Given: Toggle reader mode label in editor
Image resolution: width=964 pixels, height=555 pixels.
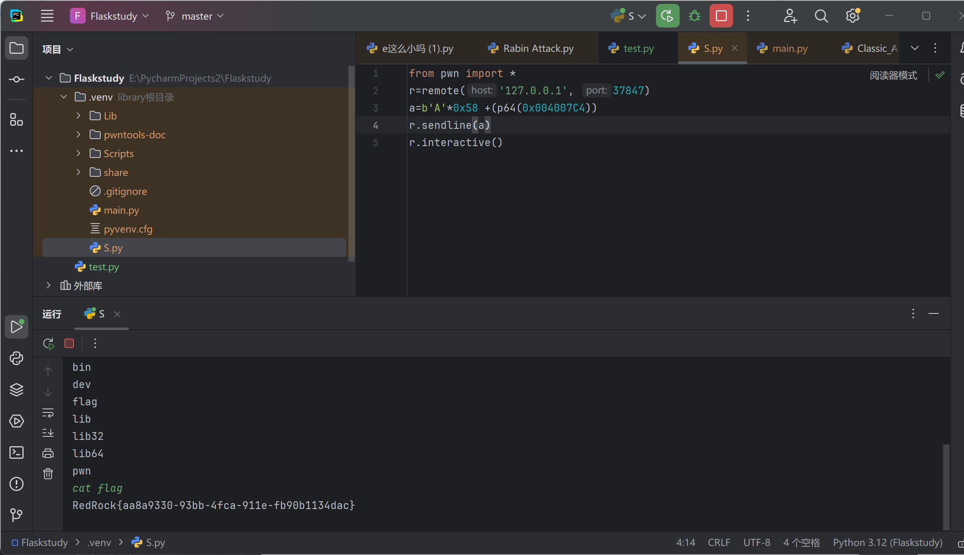Looking at the screenshot, I should coord(893,75).
